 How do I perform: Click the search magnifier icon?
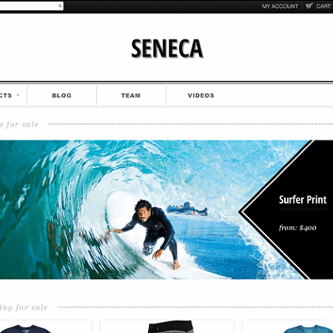pyautogui.click(x=60, y=5)
